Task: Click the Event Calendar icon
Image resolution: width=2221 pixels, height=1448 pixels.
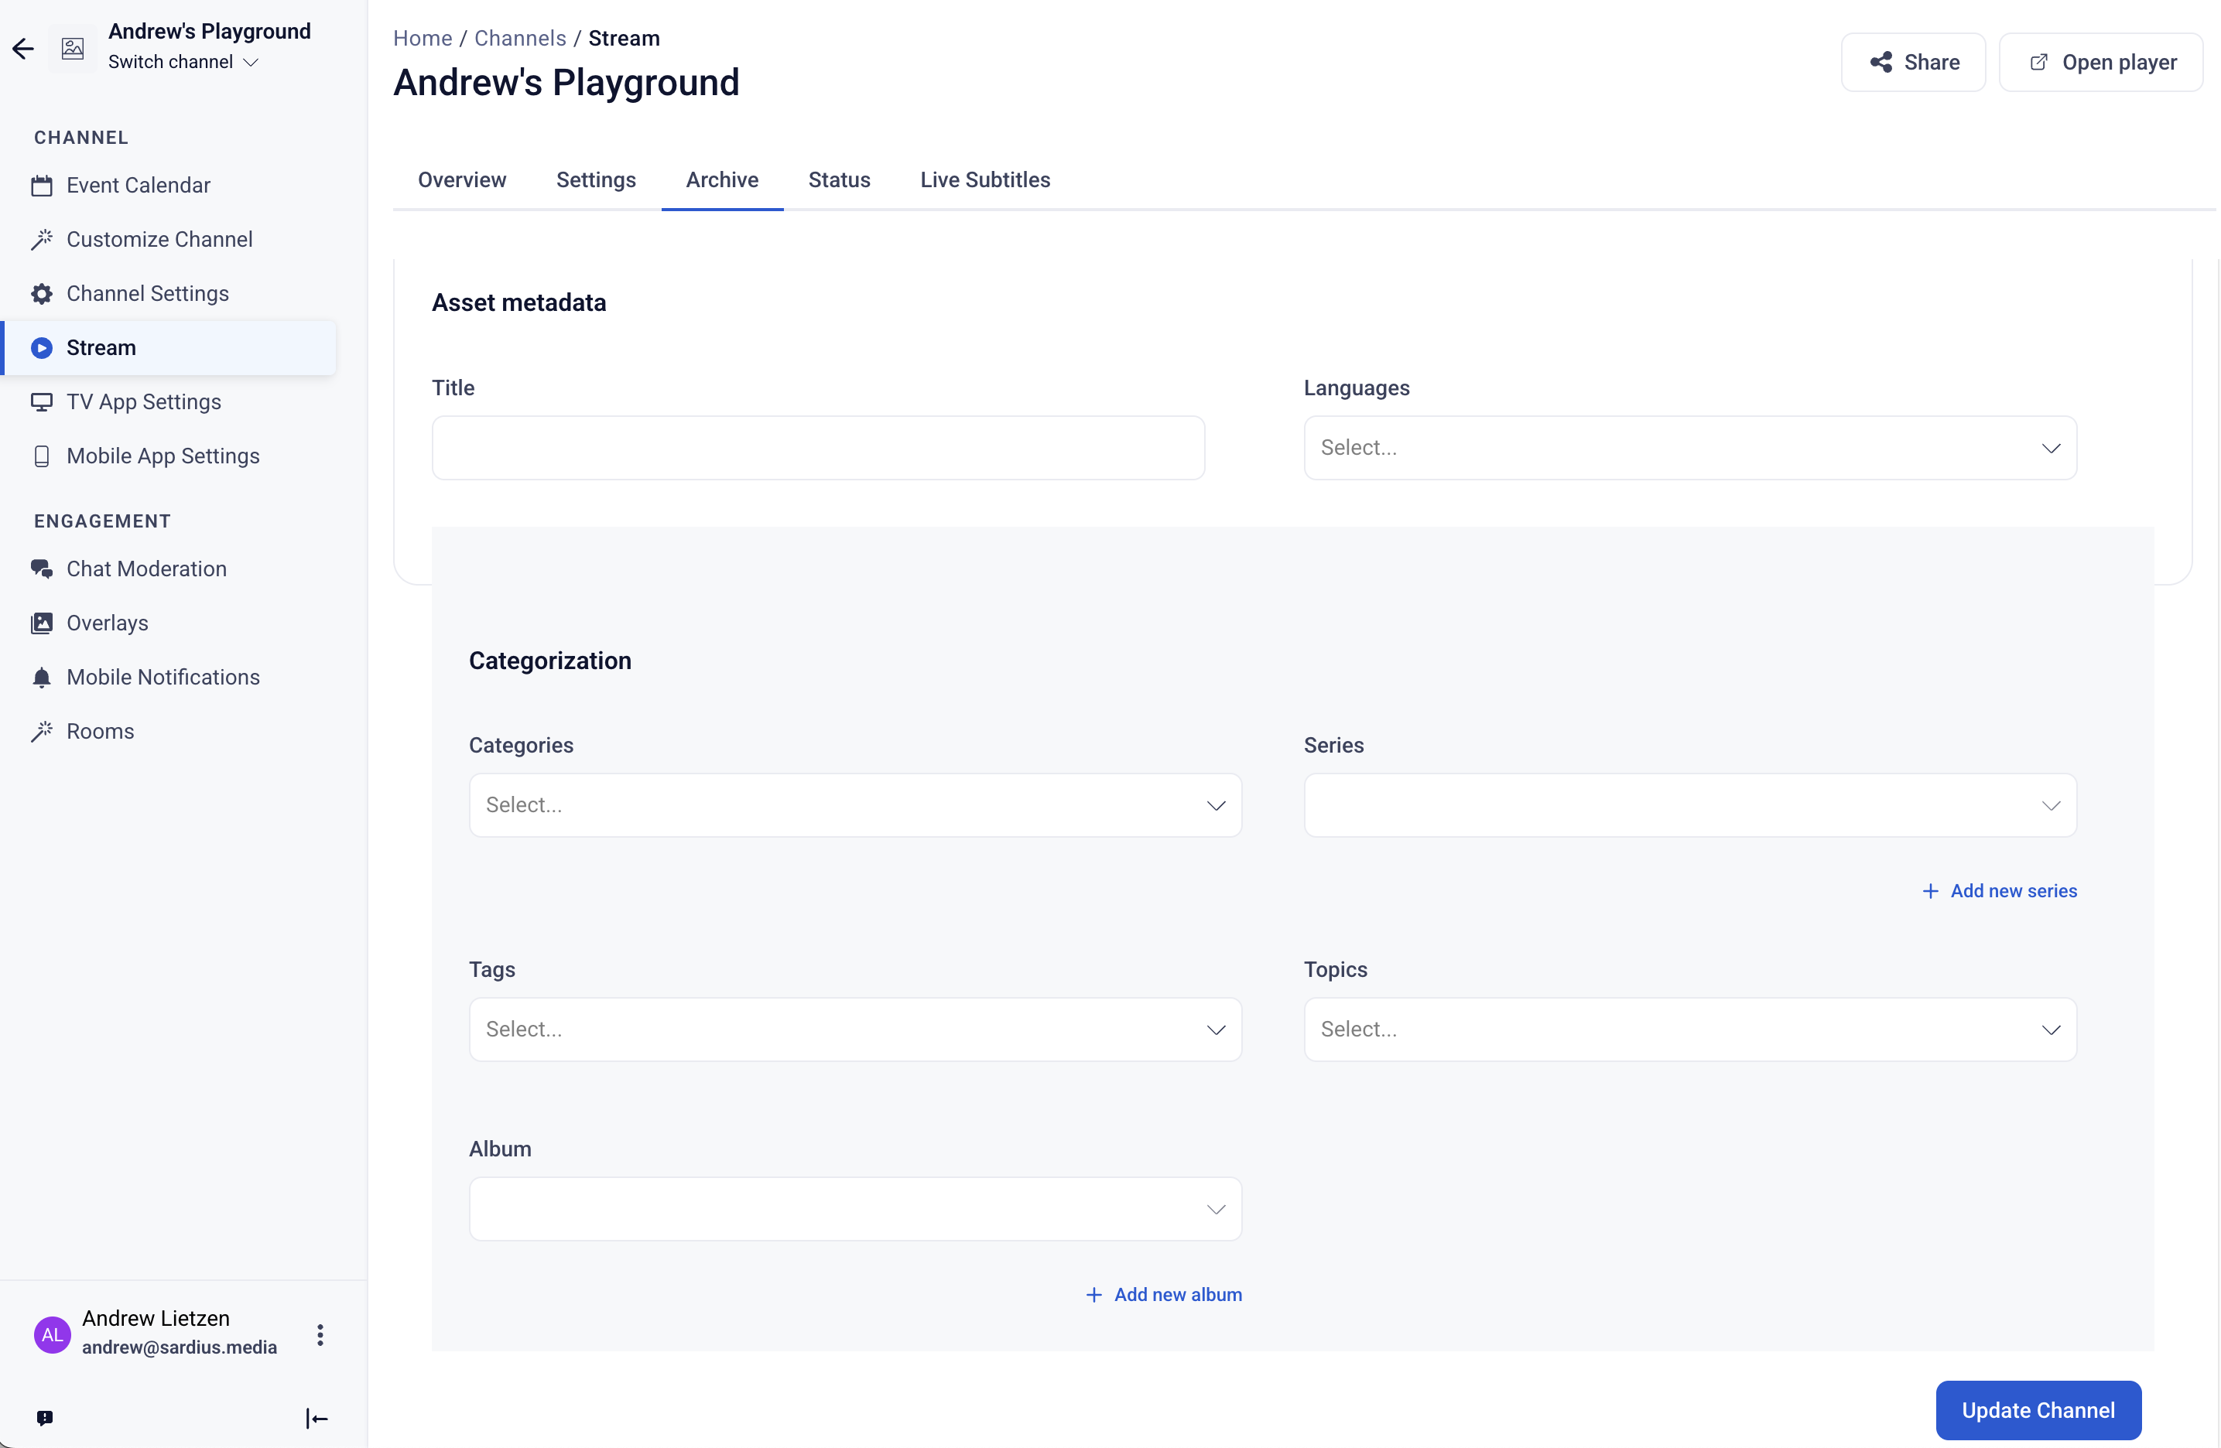Action: [41, 186]
